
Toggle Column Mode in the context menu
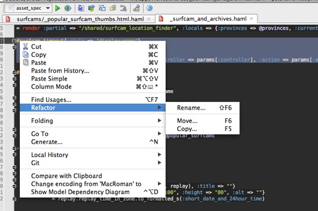[92, 86]
